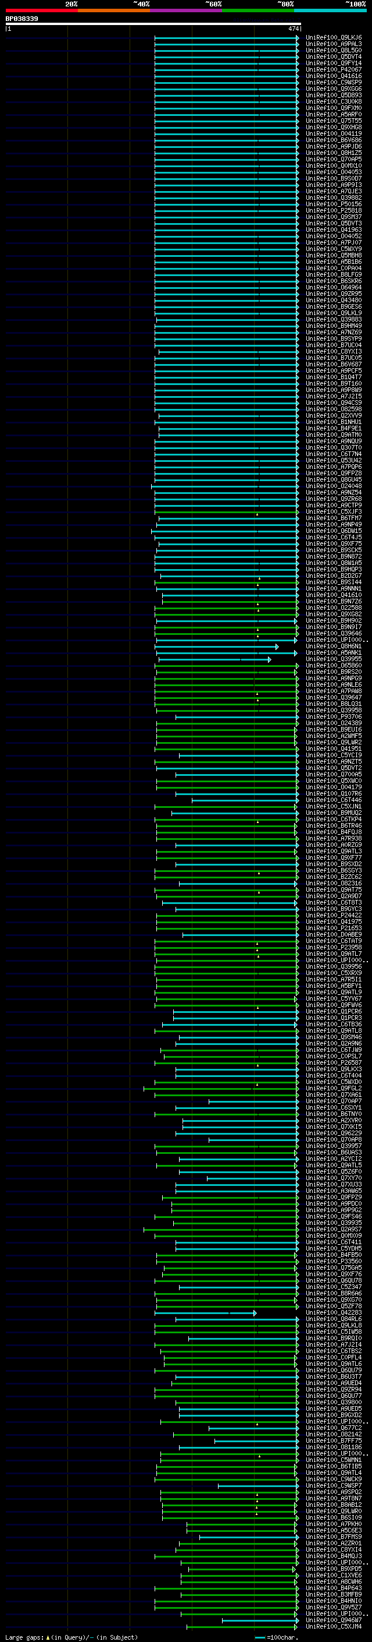Select hit label UniRef100_A9PAL3
The width and height of the screenshot is (372, 1642).
334,44
